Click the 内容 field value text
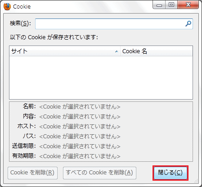This screenshot has height=187, width=202. point(80,117)
